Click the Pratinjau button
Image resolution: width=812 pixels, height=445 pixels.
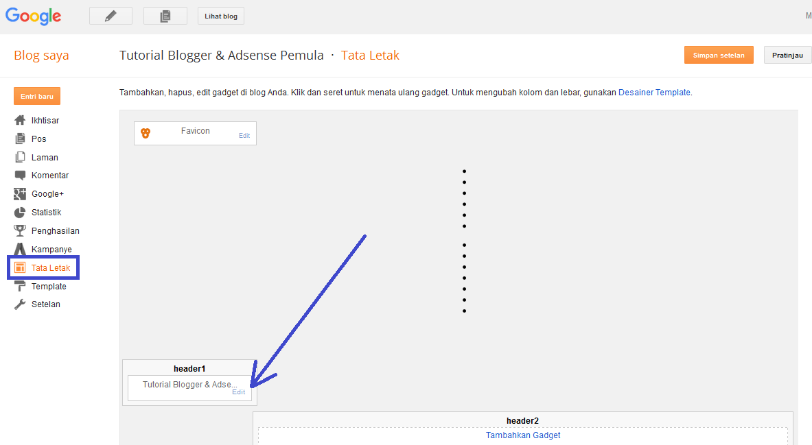788,55
